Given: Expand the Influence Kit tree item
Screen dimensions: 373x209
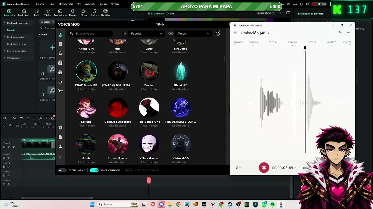Looking at the screenshot, I should pos(5,58).
